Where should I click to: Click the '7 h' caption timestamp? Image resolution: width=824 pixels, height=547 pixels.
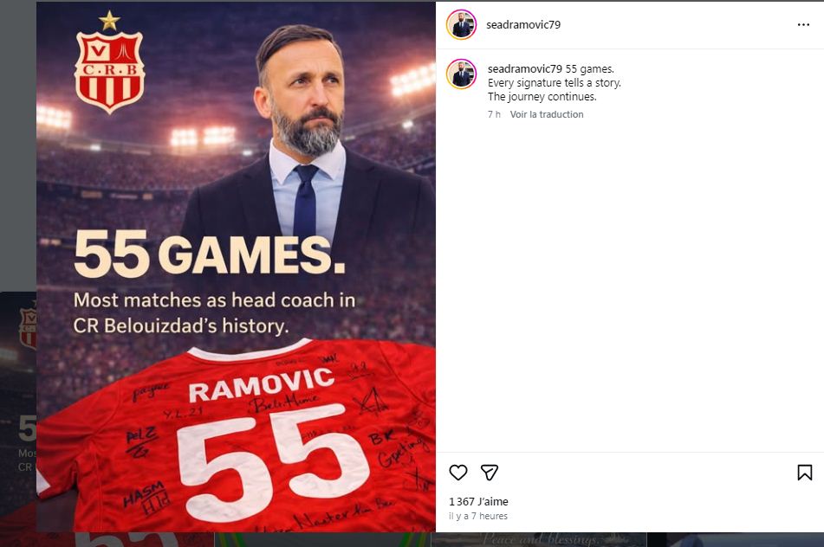tap(494, 114)
